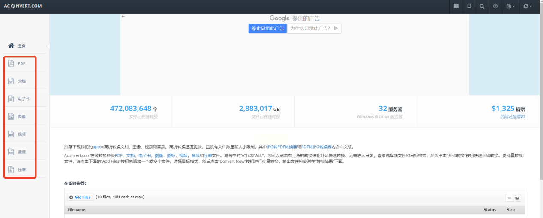This screenshot has width=543, height=218.
Task: Open the quick convert dropdown in top bar
Action: [528, 6]
